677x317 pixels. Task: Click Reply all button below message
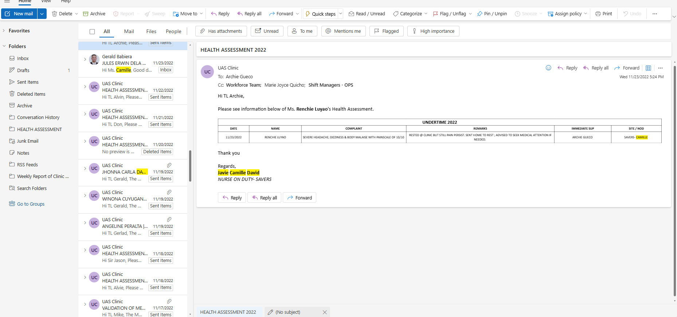pyautogui.click(x=265, y=198)
